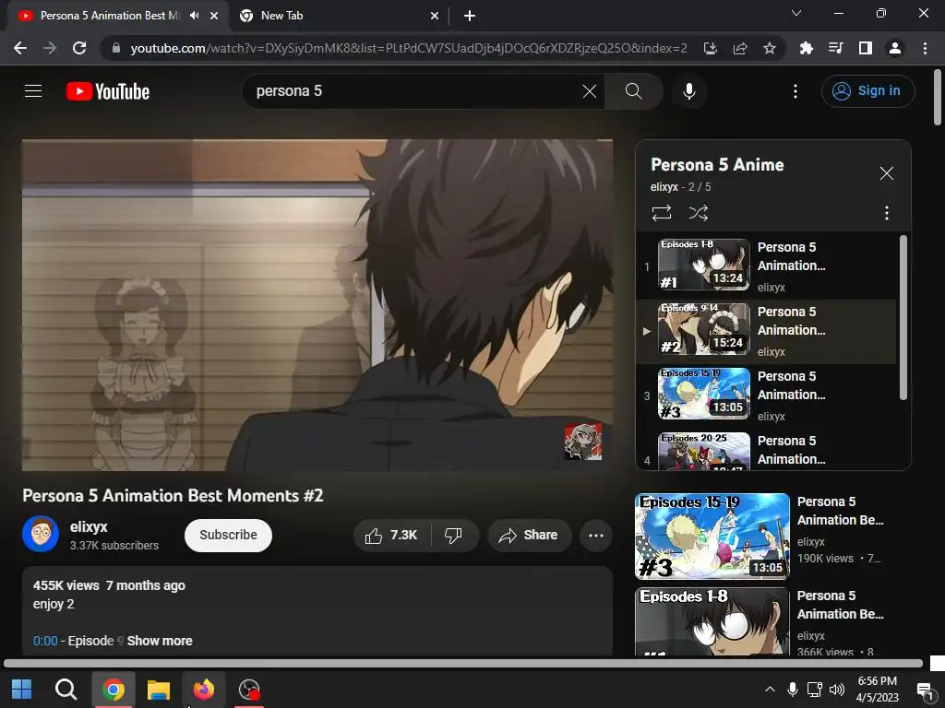Viewport: 945px width, 708px height.
Task: Click the Share button
Action: click(x=529, y=536)
